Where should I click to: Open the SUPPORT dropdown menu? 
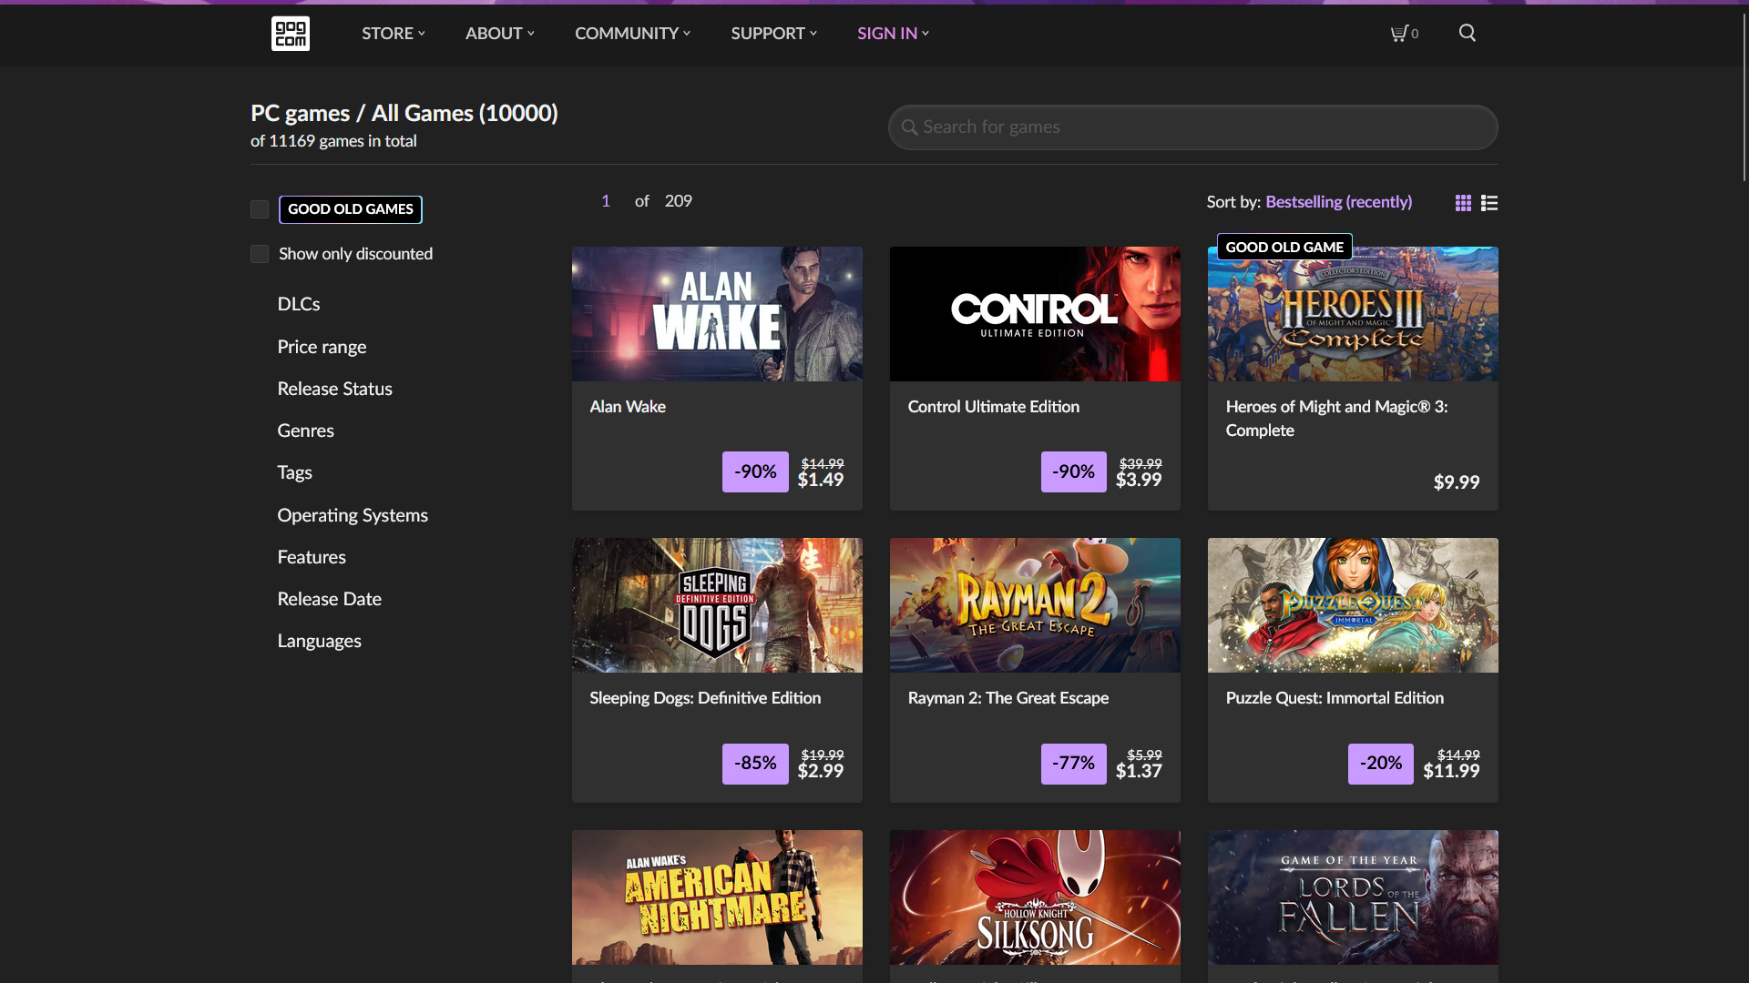point(773,34)
